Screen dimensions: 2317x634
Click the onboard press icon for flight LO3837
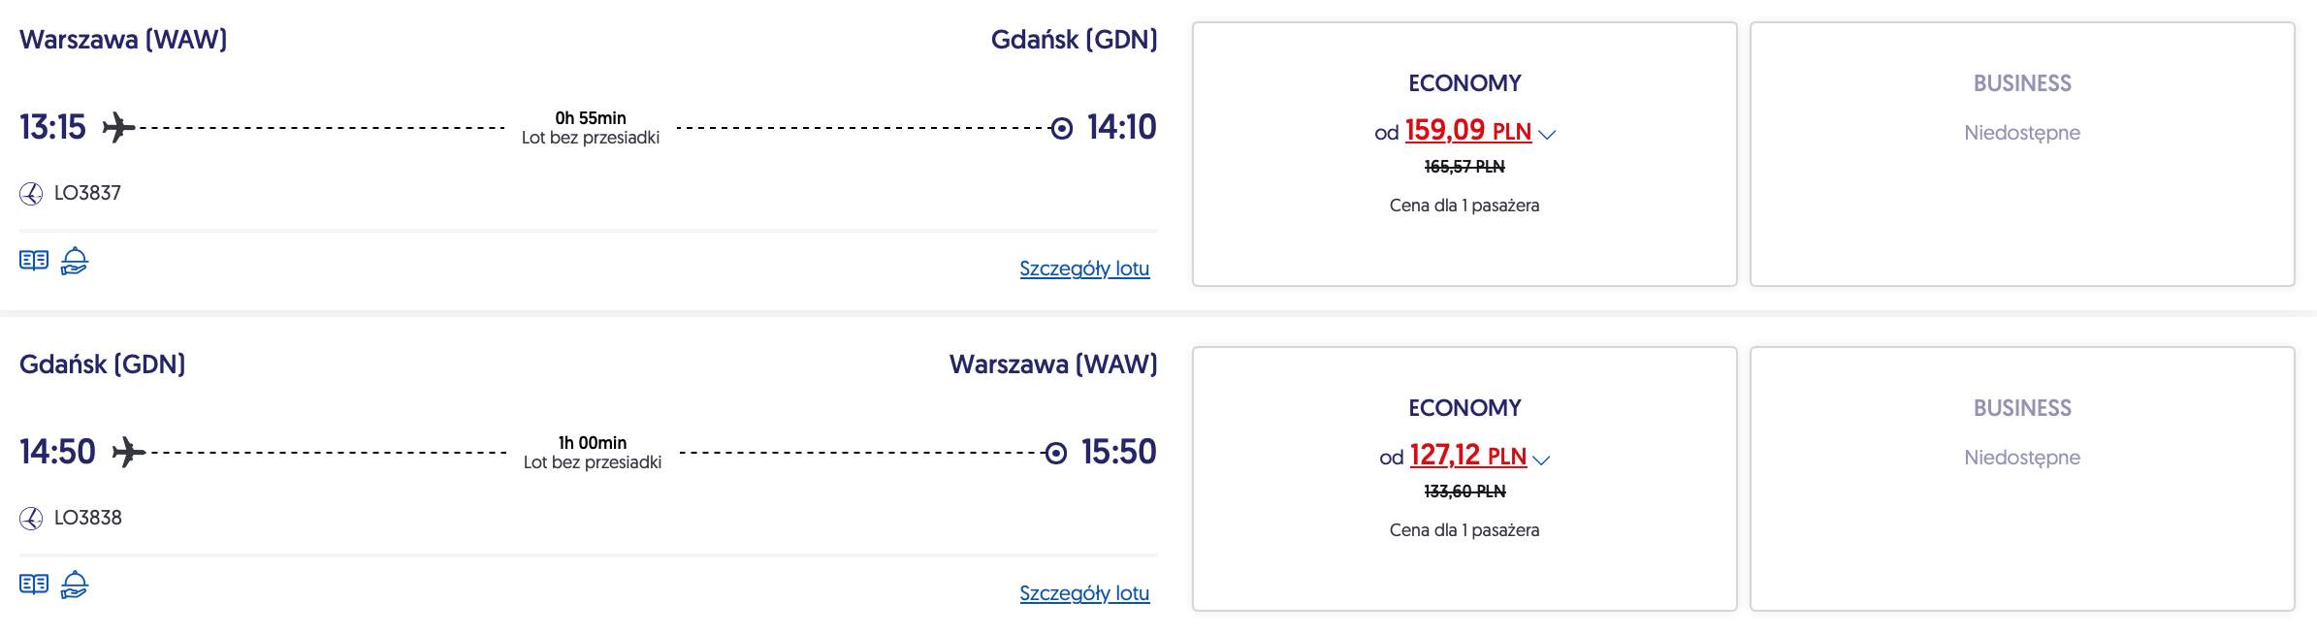[34, 260]
